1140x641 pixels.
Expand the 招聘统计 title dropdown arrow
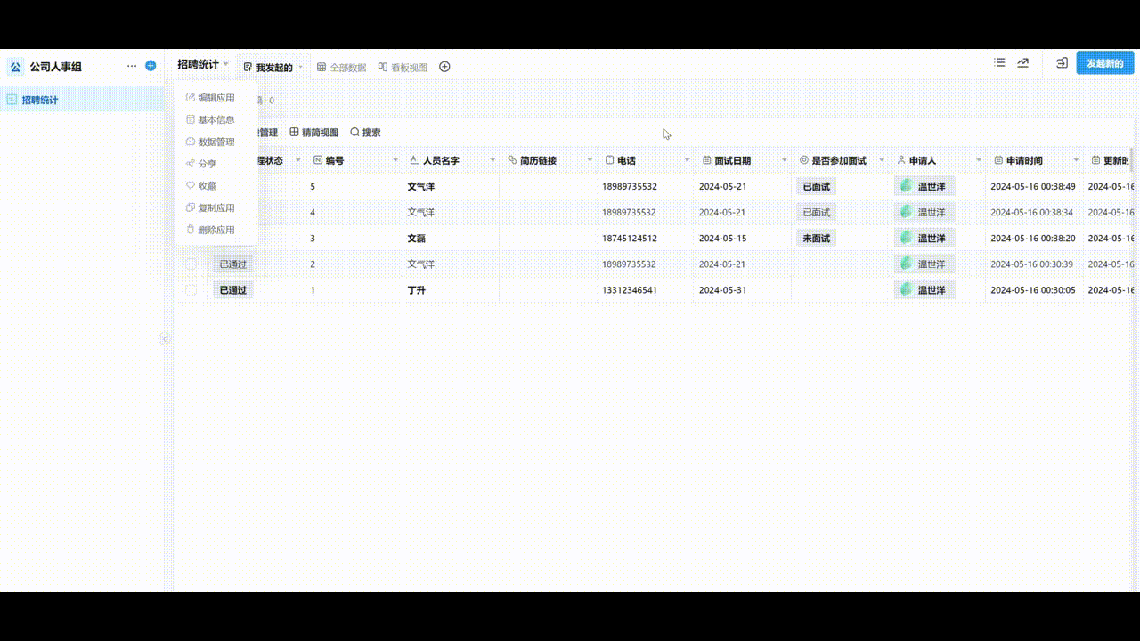click(226, 64)
